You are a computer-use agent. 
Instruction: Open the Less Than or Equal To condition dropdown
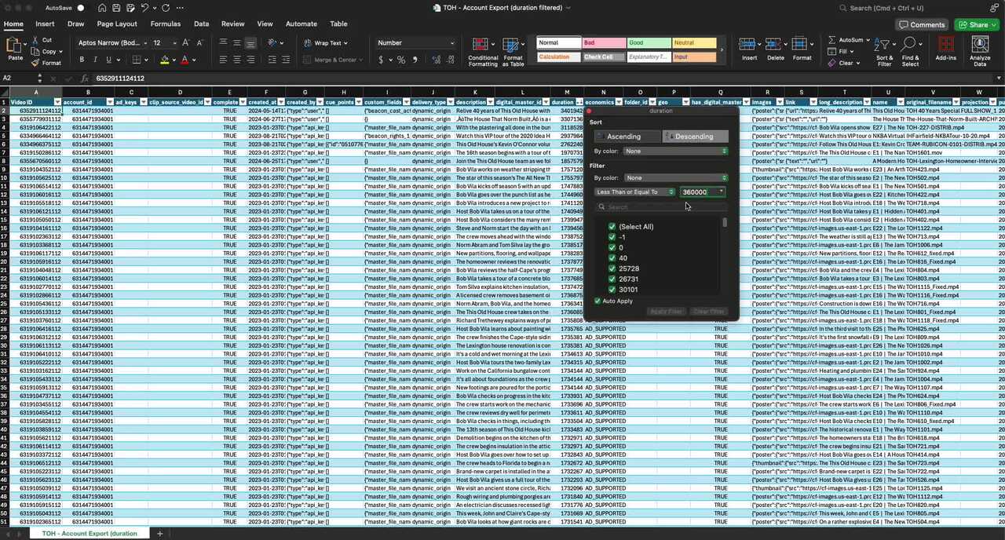pos(634,192)
